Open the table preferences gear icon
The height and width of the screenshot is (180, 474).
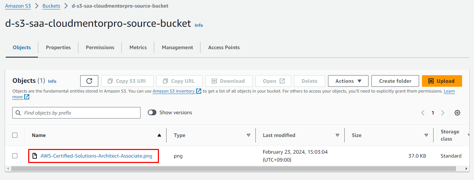click(x=457, y=113)
